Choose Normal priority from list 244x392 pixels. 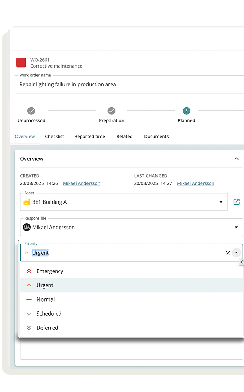(x=46, y=299)
